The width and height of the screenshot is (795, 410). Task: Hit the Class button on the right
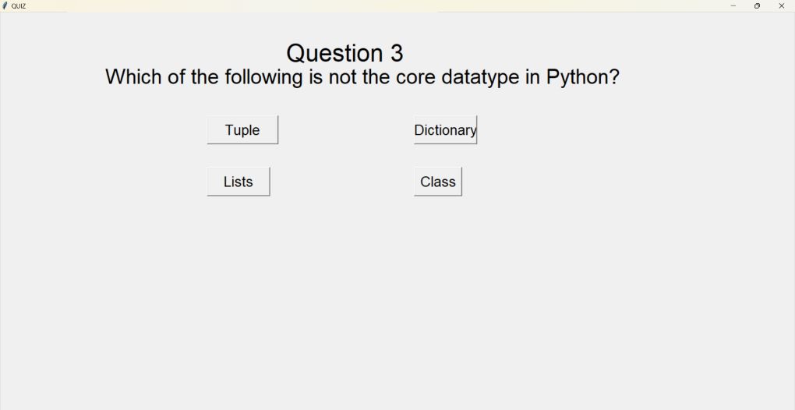[x=437, y=182]
